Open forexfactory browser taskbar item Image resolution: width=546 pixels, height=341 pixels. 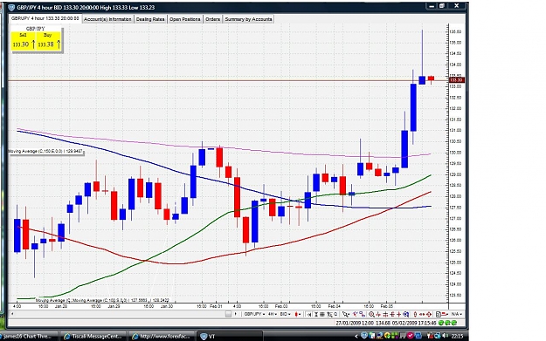tap(162, 336)
